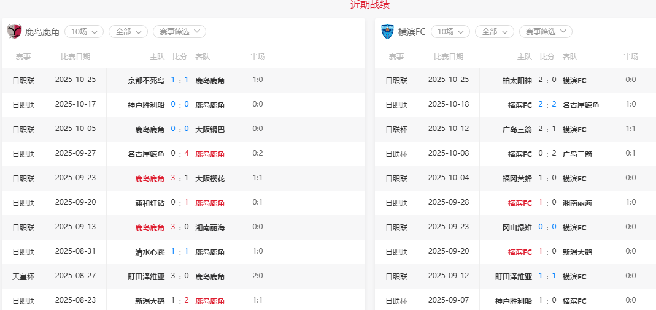Open 赛事筛选 dropdown in 横滨FC panel

545,31
